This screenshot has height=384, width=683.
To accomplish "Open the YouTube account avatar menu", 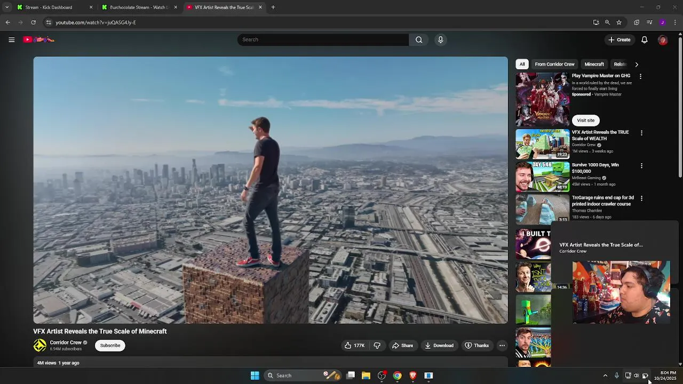I will pyautogui.click(x=663, y=40).
